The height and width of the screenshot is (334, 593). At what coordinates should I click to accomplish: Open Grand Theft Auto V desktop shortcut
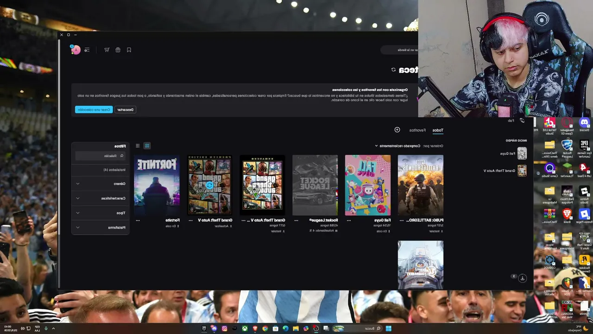point(584,240)
